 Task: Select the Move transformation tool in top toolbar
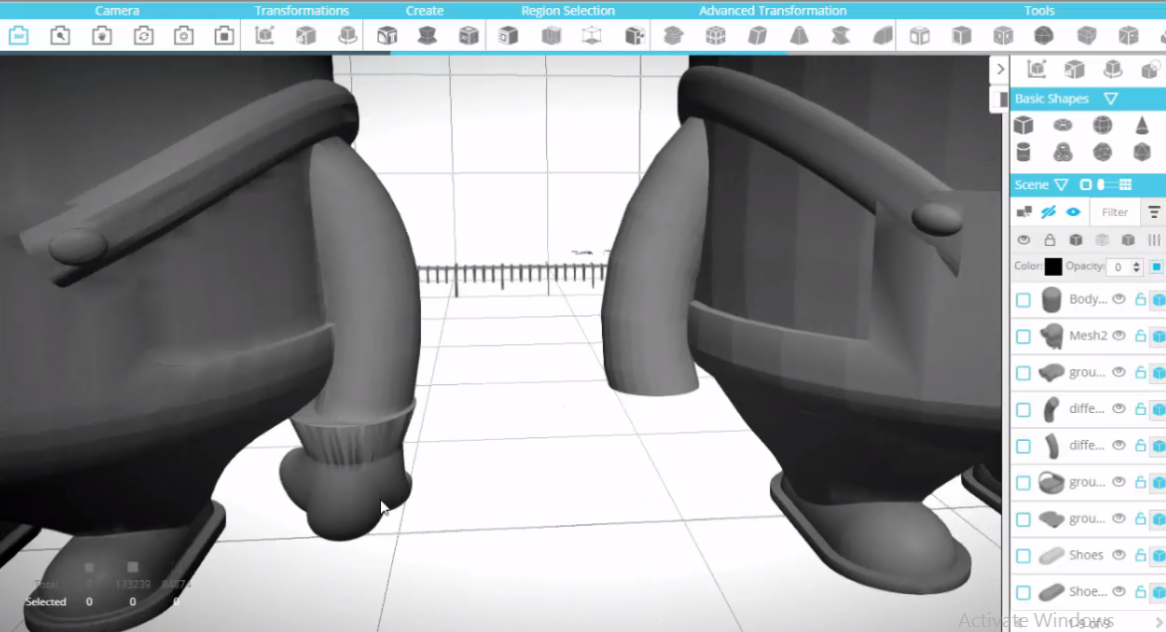click(x=265, y=36)
